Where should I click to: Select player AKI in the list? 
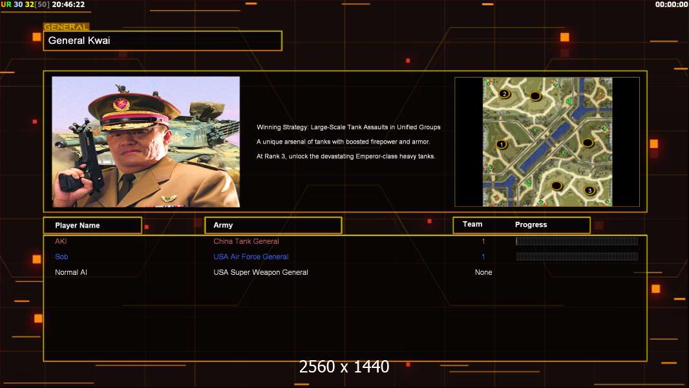point(61,241)
